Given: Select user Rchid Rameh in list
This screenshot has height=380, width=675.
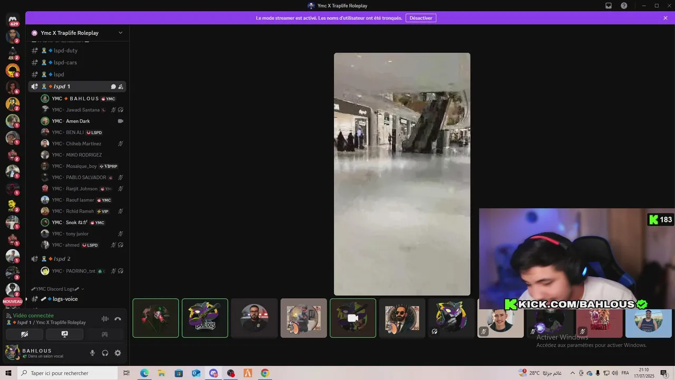Looking at the screenshot, I should (x=82, y=211).
